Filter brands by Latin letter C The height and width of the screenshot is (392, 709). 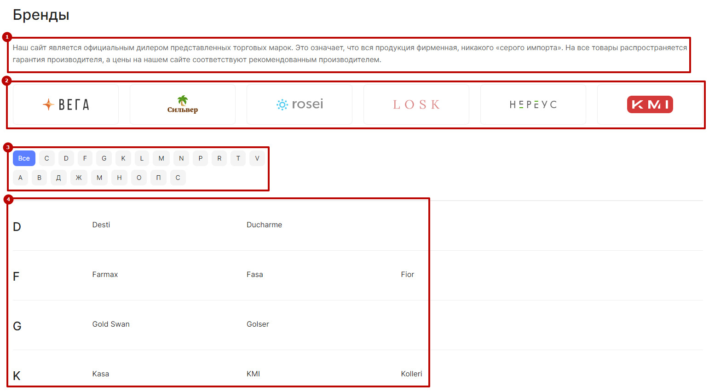(x=46, y=158)
